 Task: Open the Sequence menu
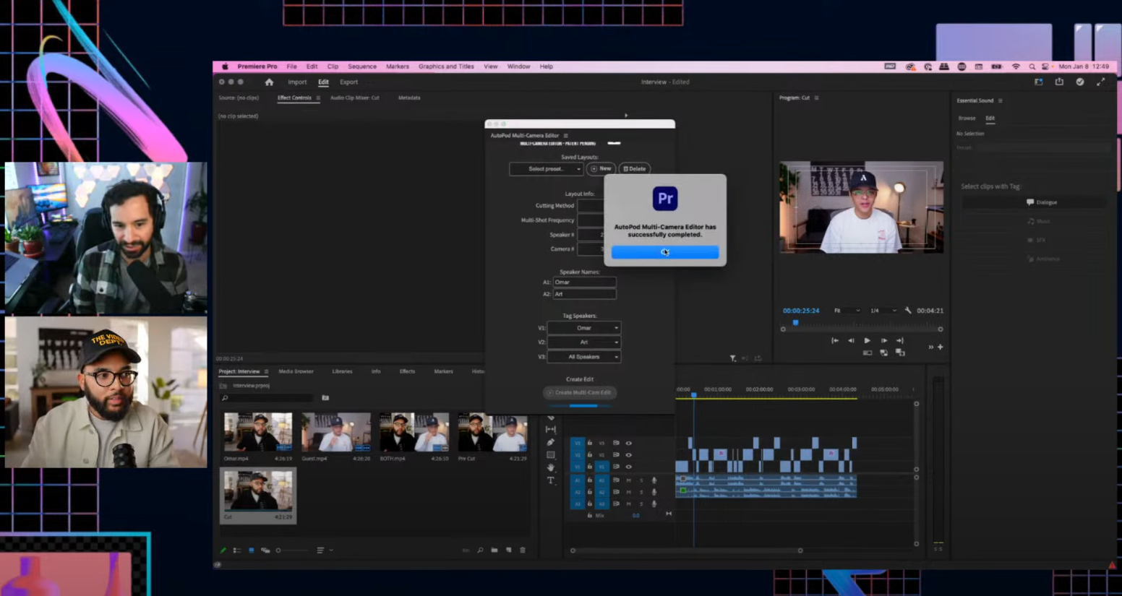pos(362,66)
